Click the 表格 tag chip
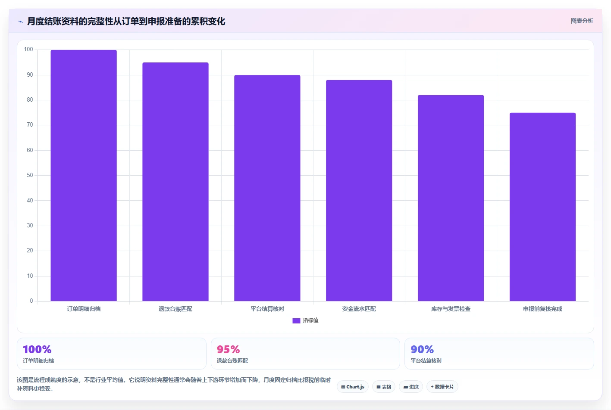611x410 pixels. [x=384, y=387]
